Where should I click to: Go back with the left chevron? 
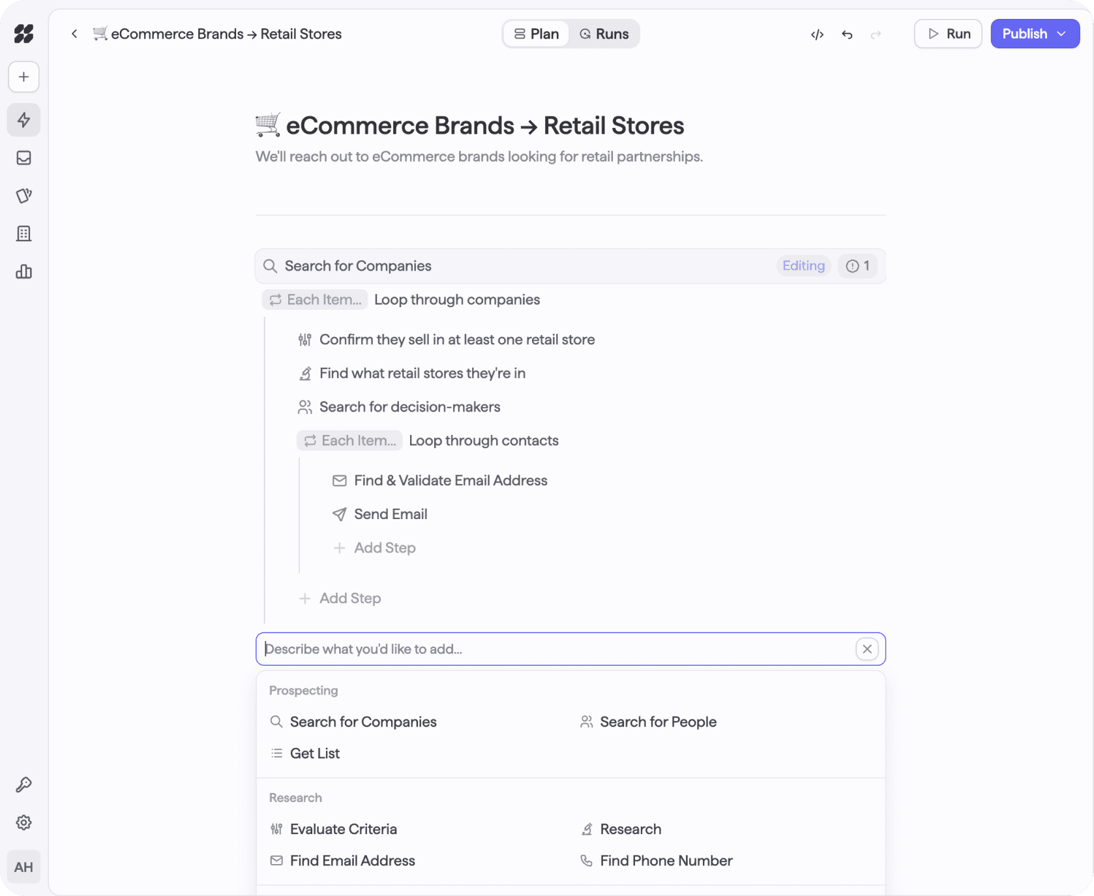coord(74,34)
